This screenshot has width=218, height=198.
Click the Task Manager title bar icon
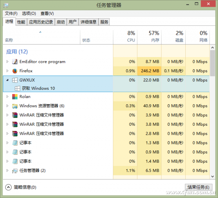coord(6,5)
